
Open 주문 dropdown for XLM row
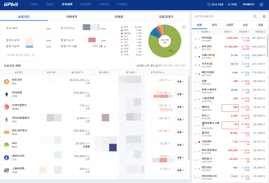[180, 170]
